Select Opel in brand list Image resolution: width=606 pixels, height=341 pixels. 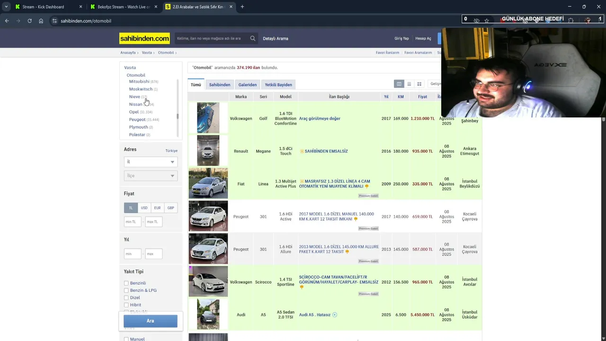[x=134, y=112]
